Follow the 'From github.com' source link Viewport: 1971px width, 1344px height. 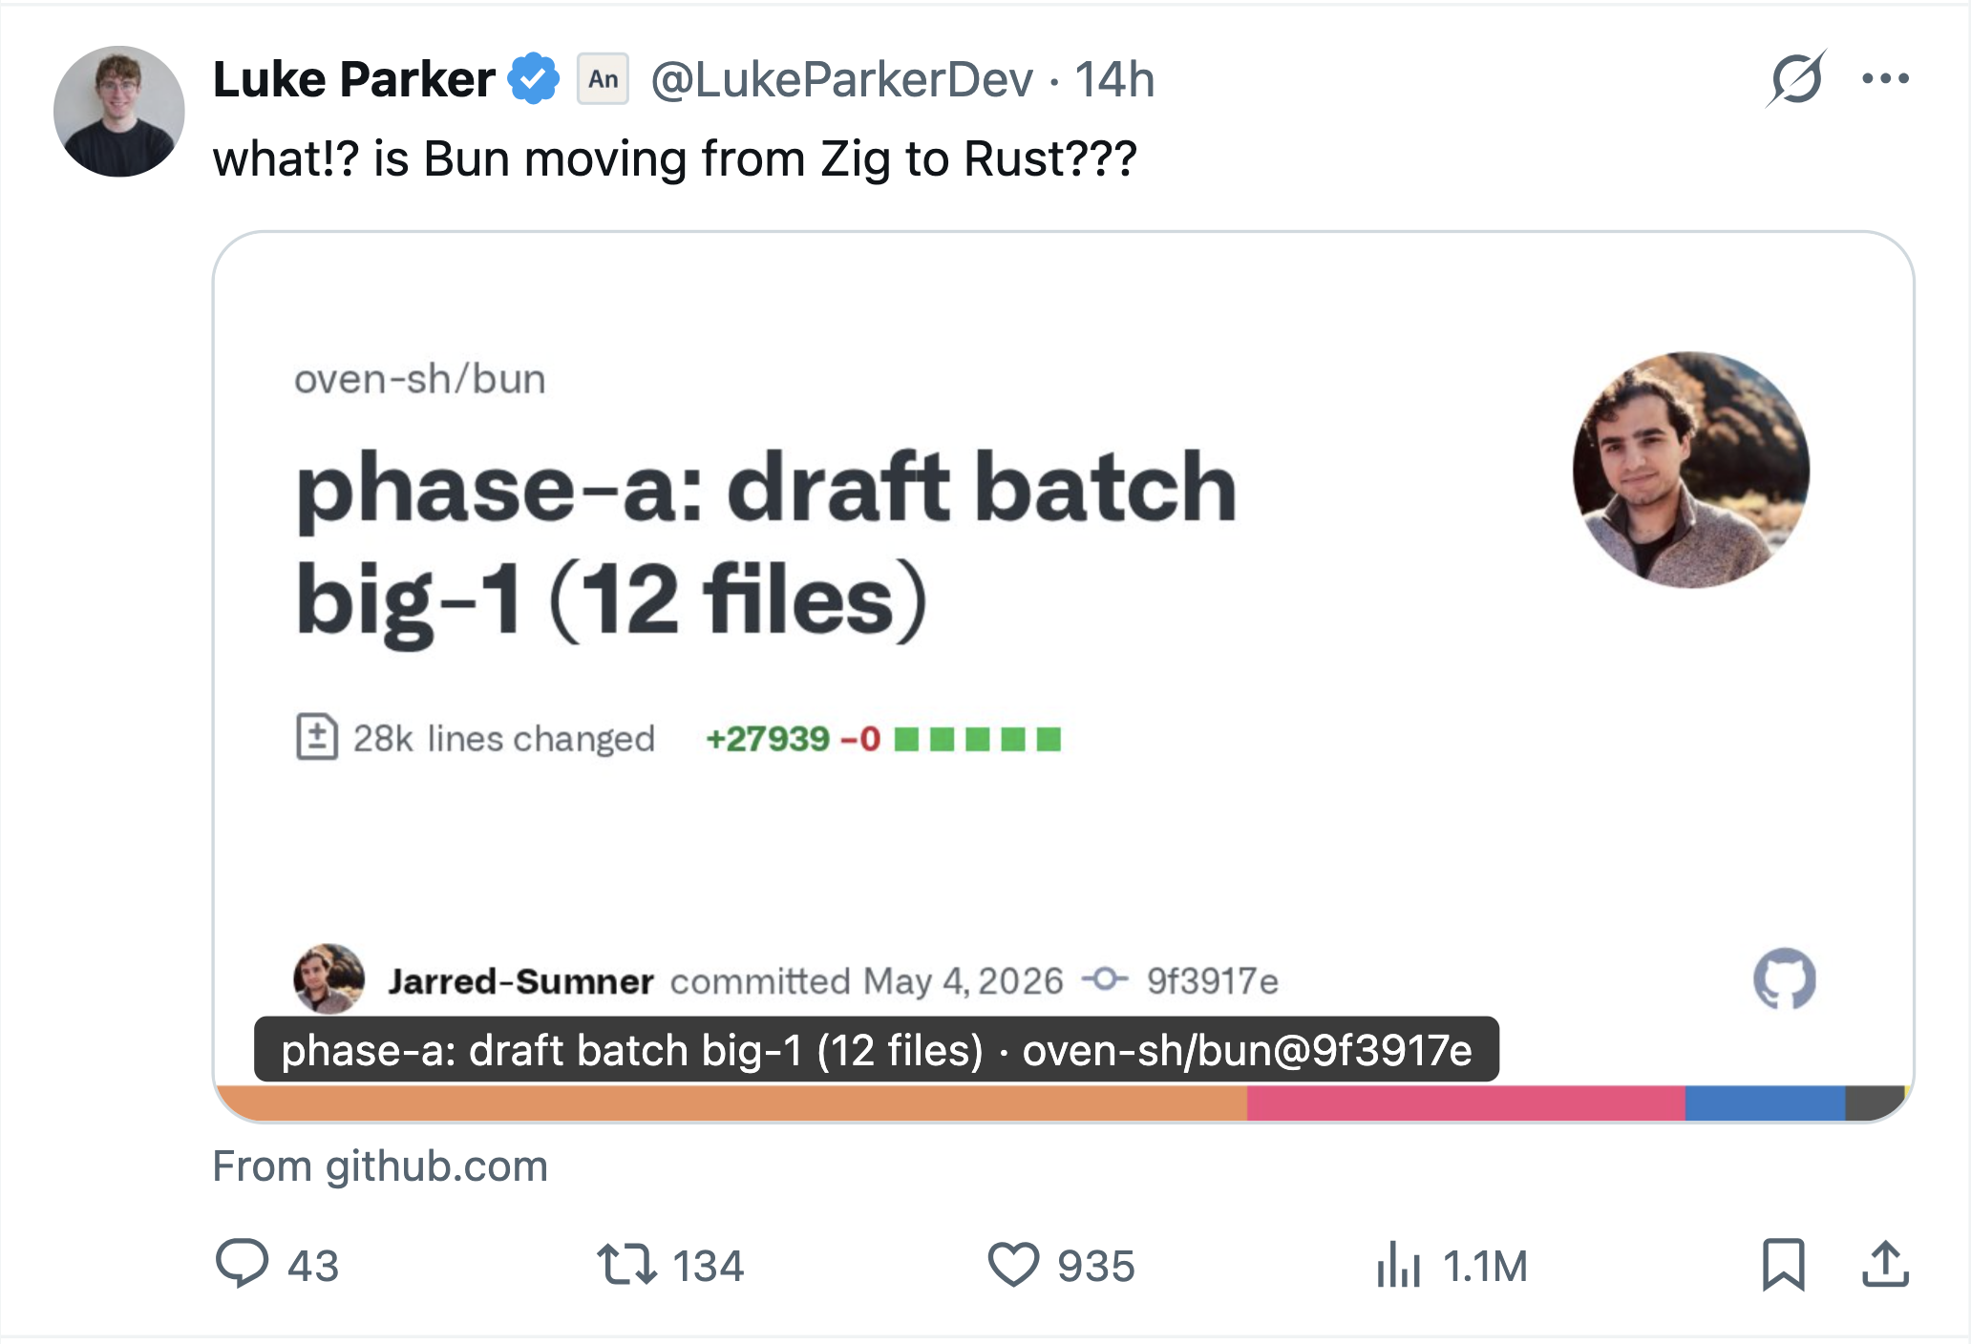[x=380, y=1165]
